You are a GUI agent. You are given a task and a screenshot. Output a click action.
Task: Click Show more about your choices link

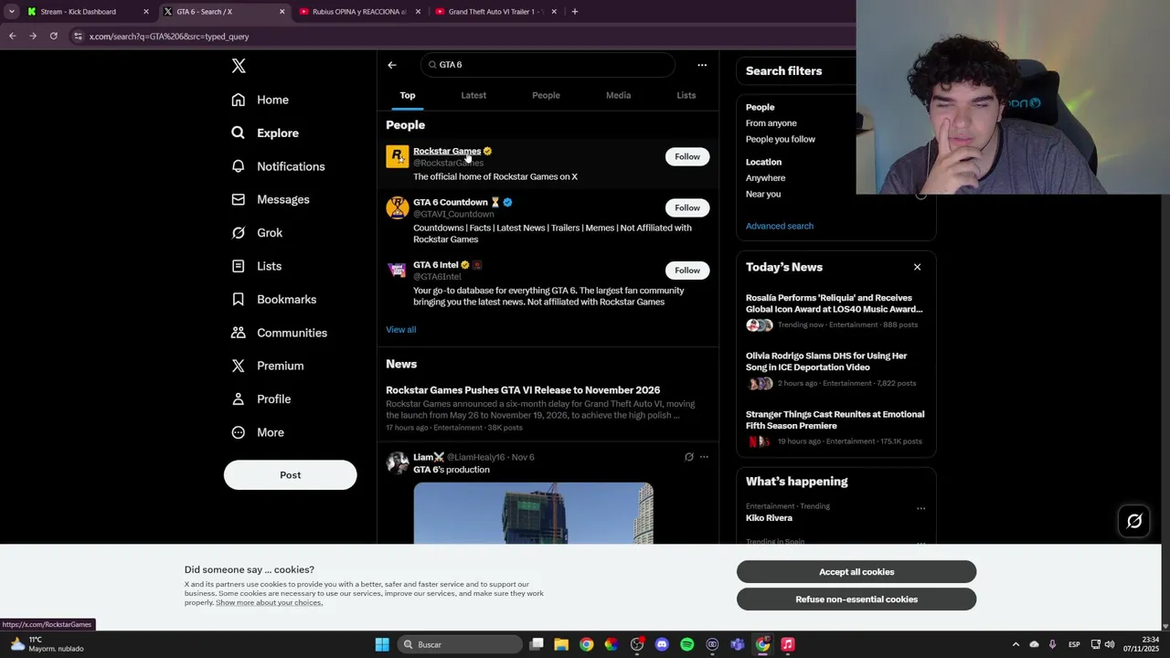pyautogui.click(x=269, y=603)
